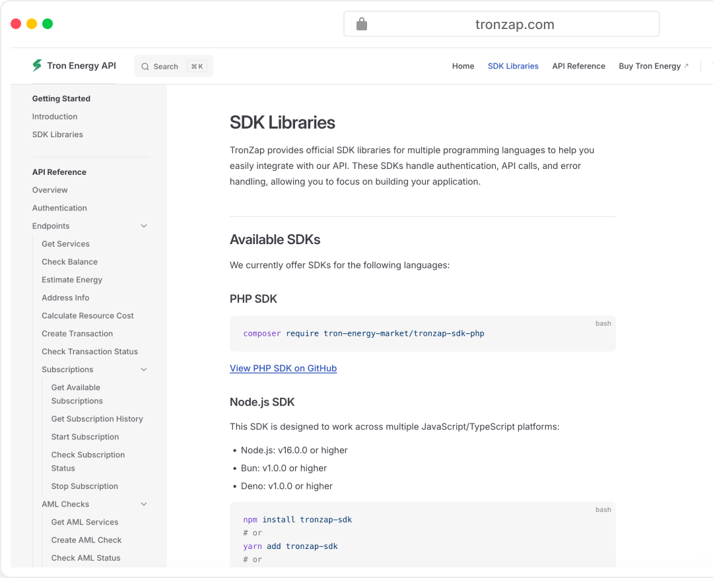
Task: Focus the Search input box
Action: coord(173,67)
